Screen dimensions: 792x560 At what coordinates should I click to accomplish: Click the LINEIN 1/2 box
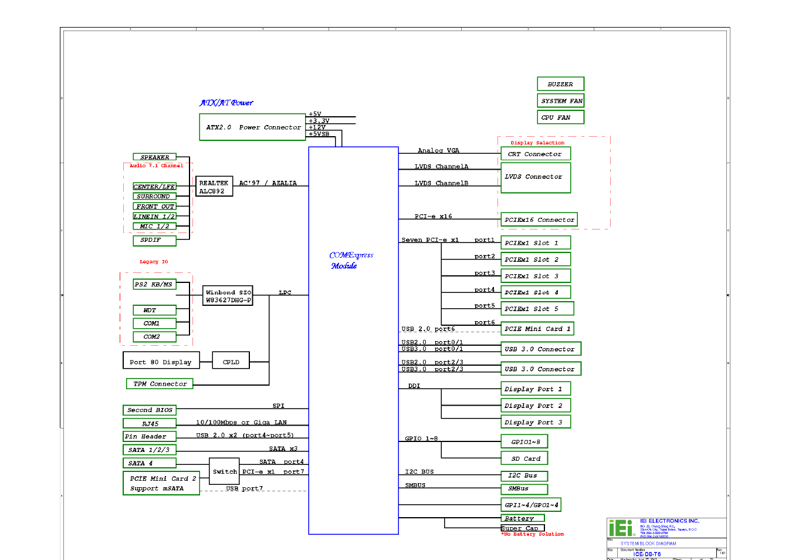coord(154,216)
